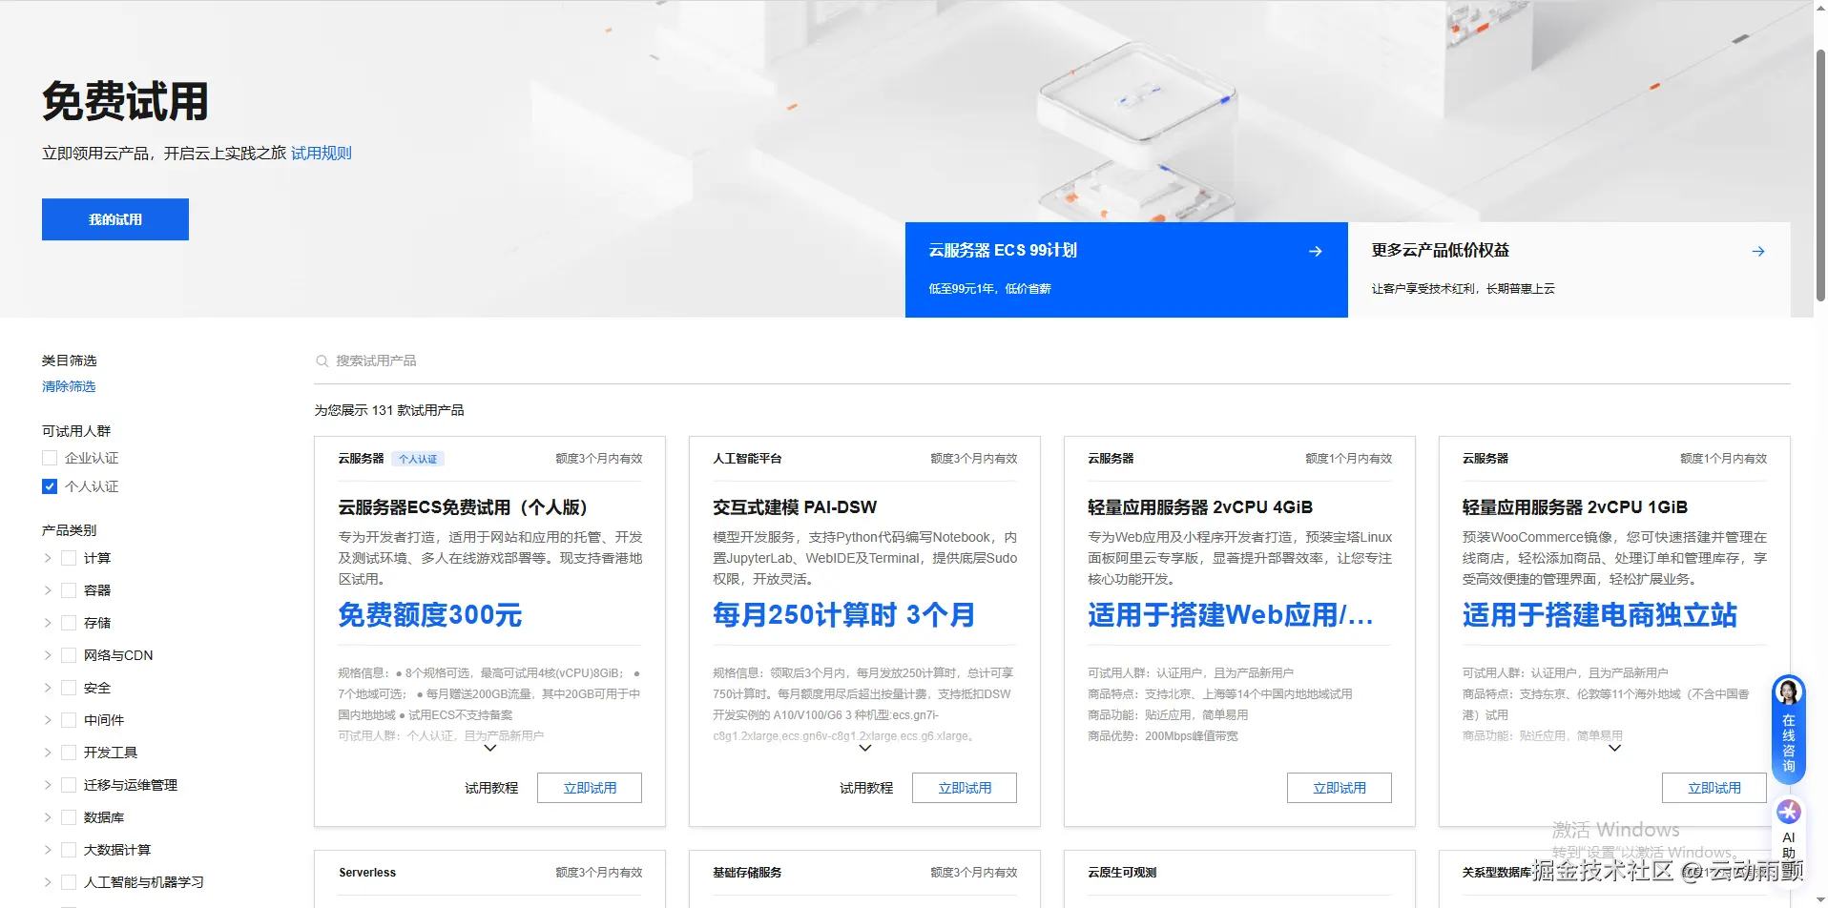Open the 在线咨询 avatar widget
The height and width of the screenshot is (908, 1828).
(x=1789, y=730)
